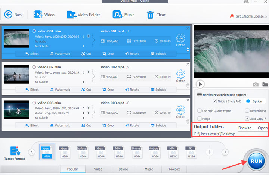Select the video 002.mkv thumbnail
Screen dimensions: 269x175
(x=16, y=74)
